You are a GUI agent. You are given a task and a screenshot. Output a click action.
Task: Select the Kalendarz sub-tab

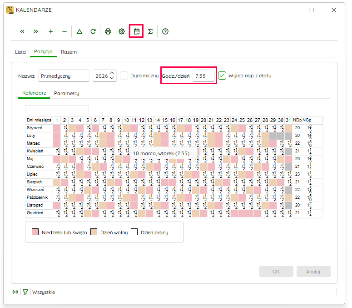click(x=34, y=93)
